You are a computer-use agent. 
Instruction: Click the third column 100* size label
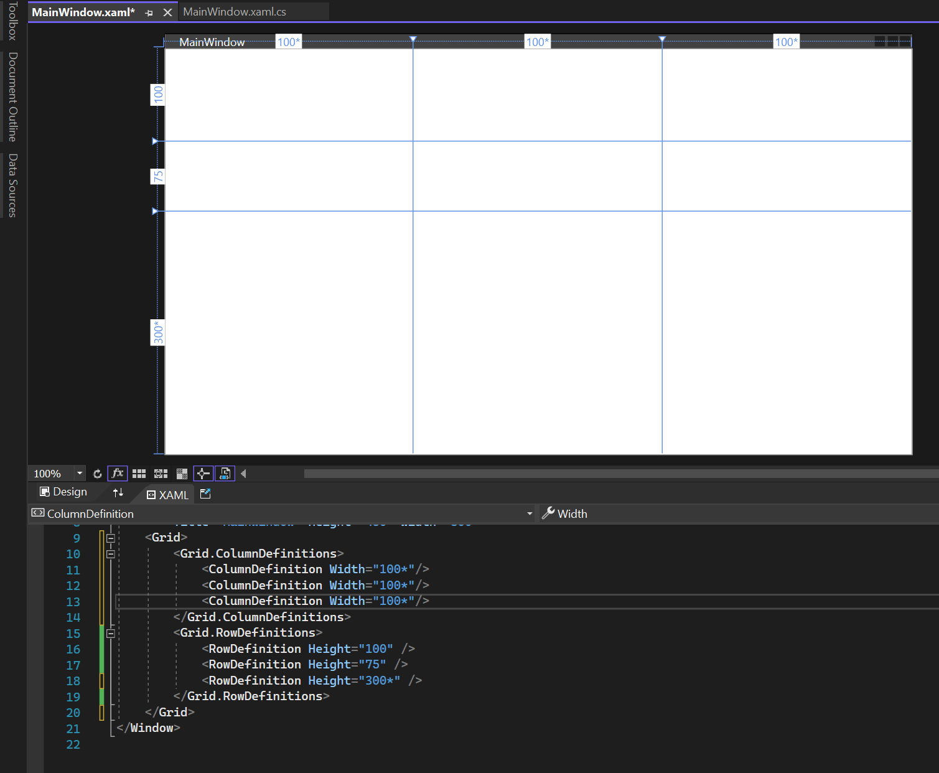(x=787, y=42)
